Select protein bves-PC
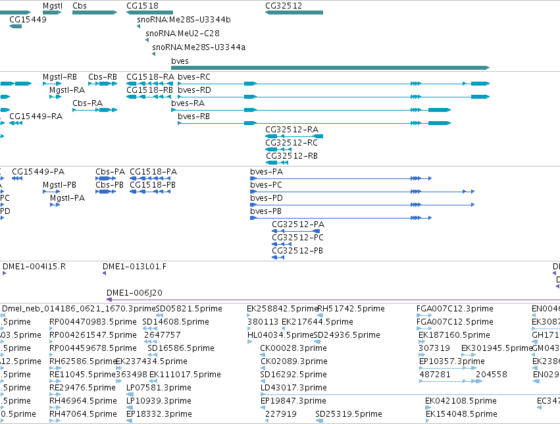The image size is (560, 424). 362,192
